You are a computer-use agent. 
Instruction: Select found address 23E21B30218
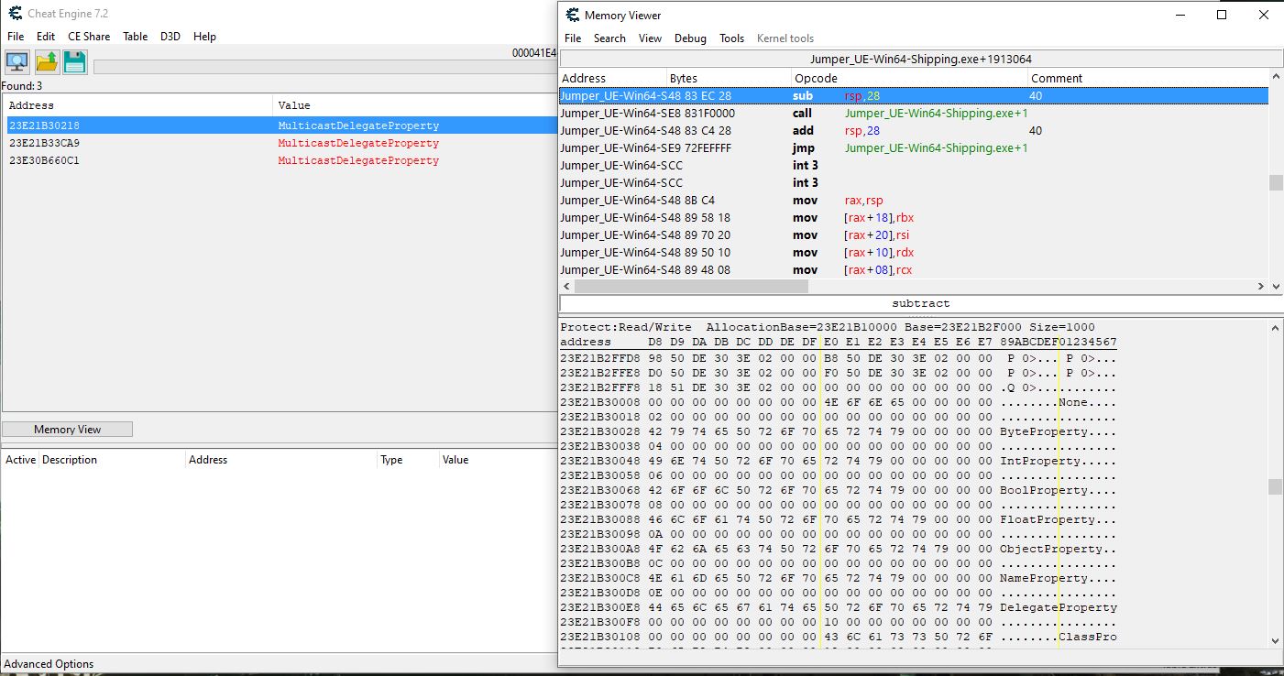279,125
